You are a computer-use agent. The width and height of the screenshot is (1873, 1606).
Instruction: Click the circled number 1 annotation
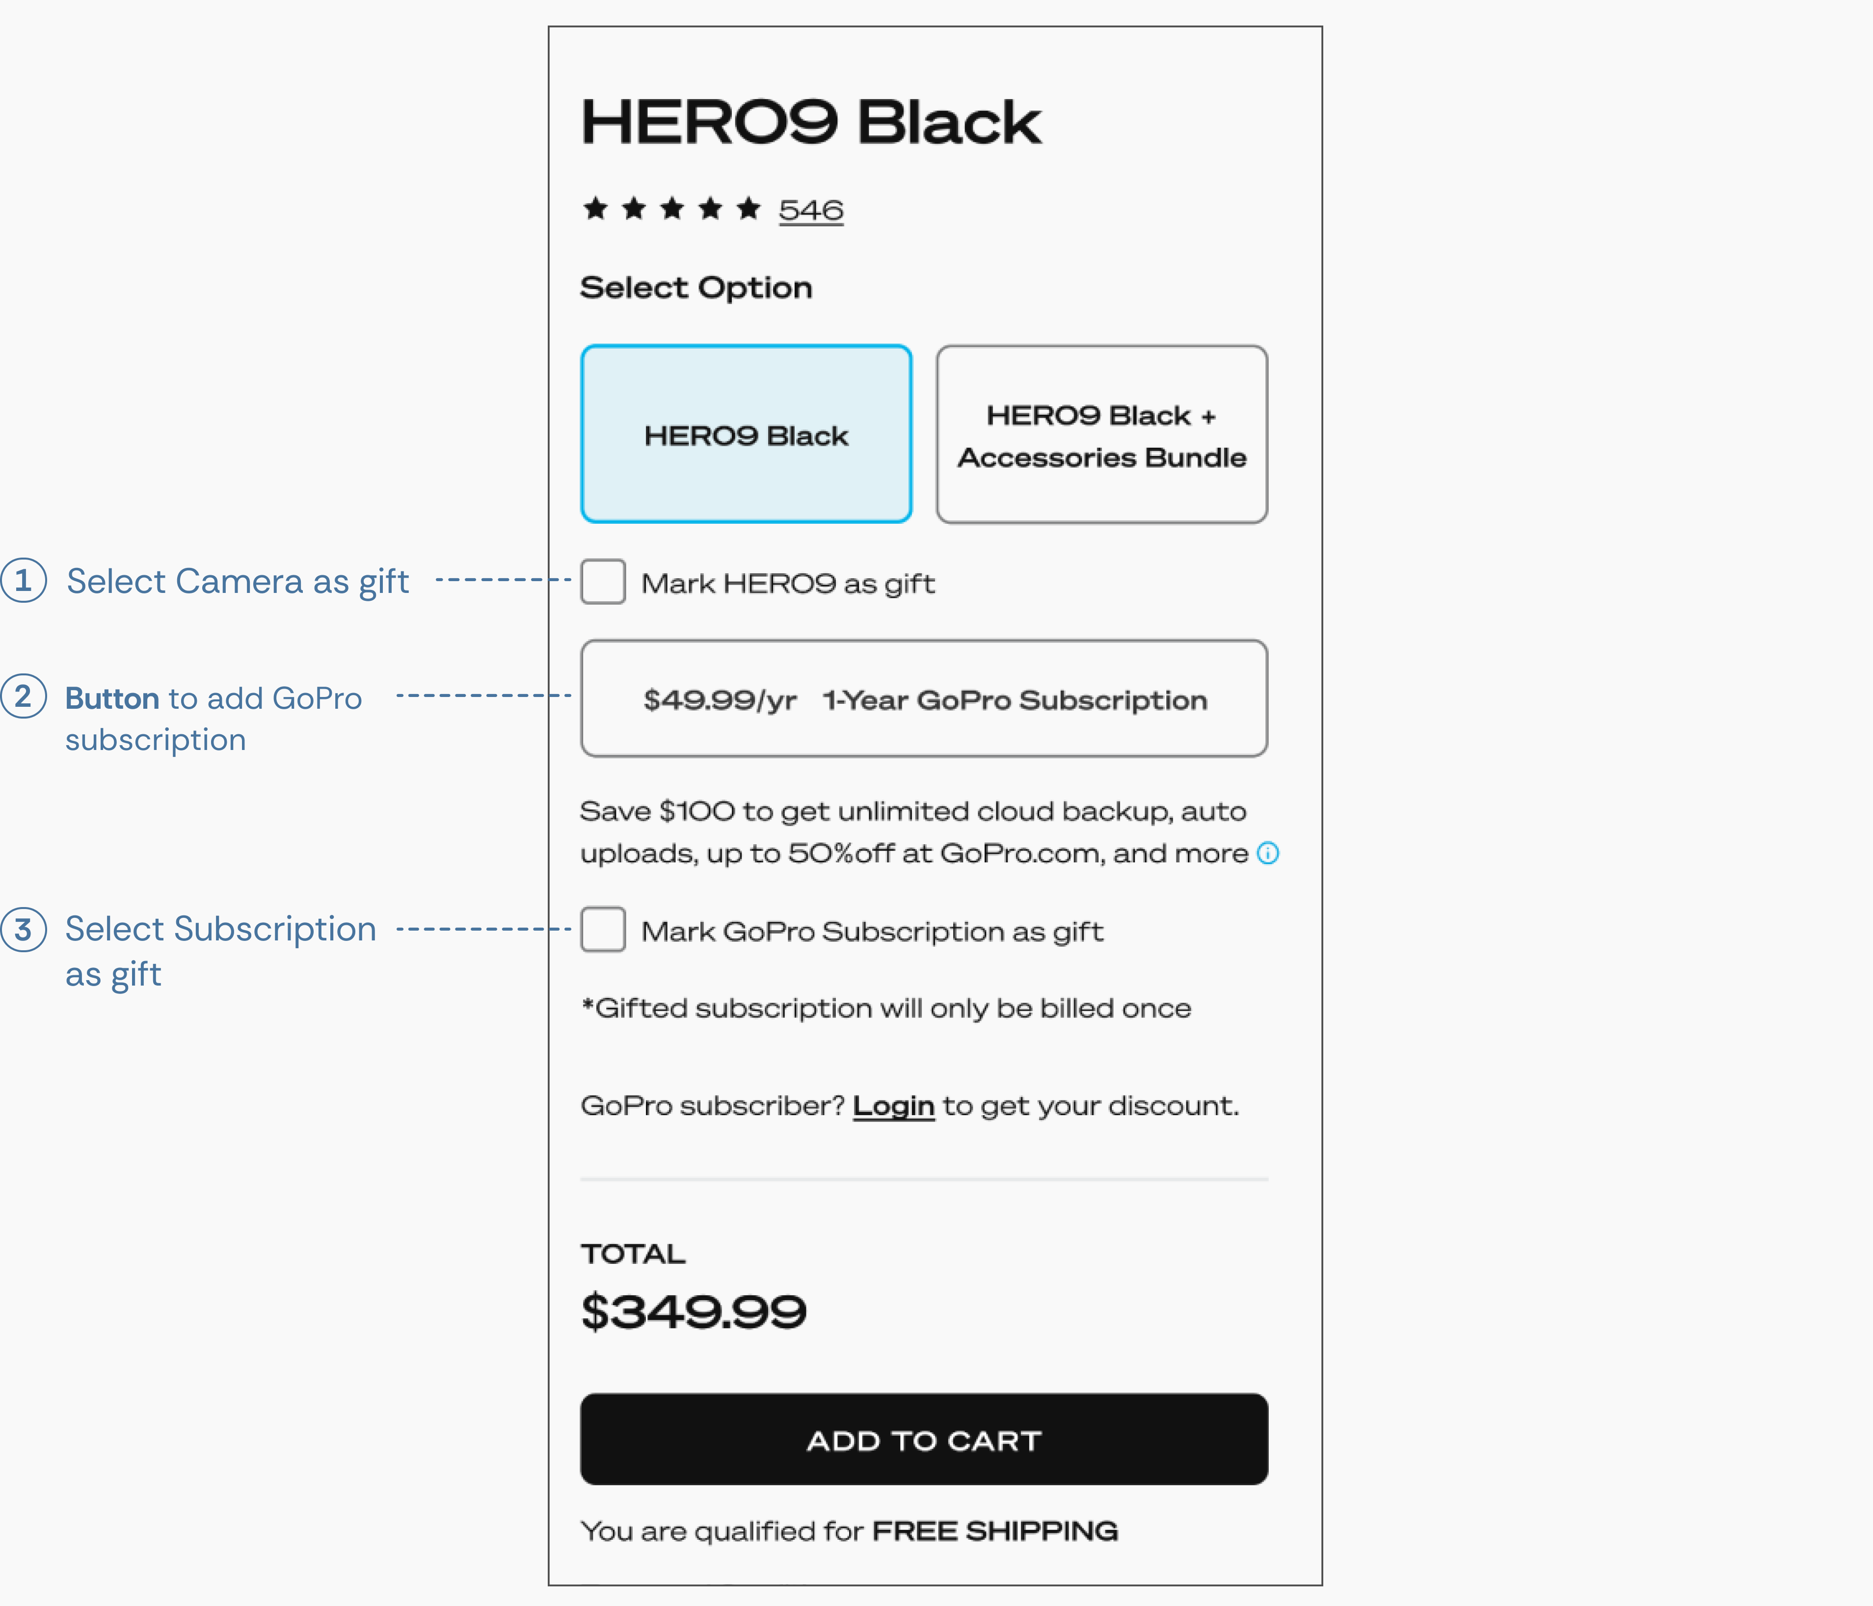[x=24, y=580]
